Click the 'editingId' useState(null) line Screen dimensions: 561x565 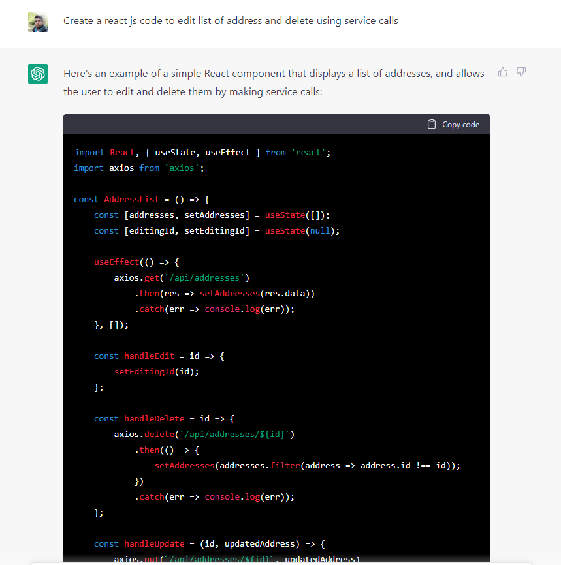(x=217, y=231)
